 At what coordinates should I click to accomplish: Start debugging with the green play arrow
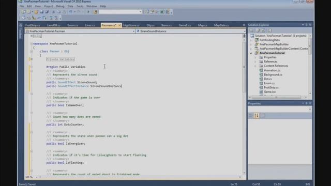coord(88,12)
